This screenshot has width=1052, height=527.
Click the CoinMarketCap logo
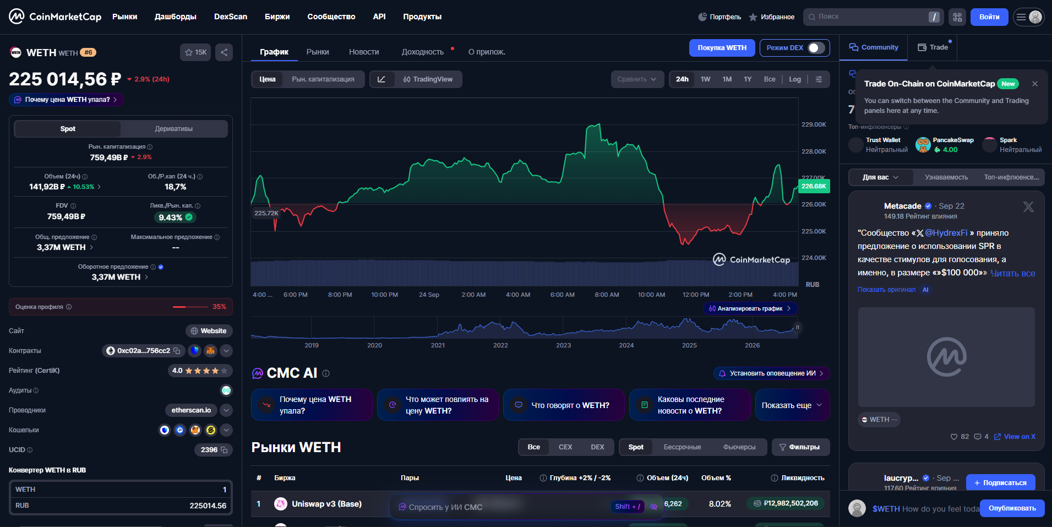click(x=55, y=17)
